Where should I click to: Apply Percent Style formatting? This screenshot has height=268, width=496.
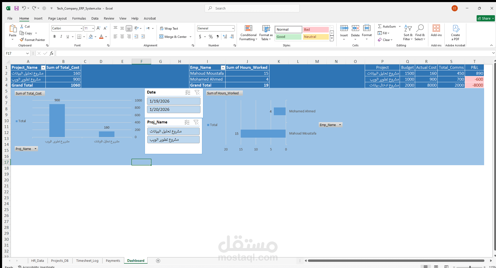click(211, 37)
